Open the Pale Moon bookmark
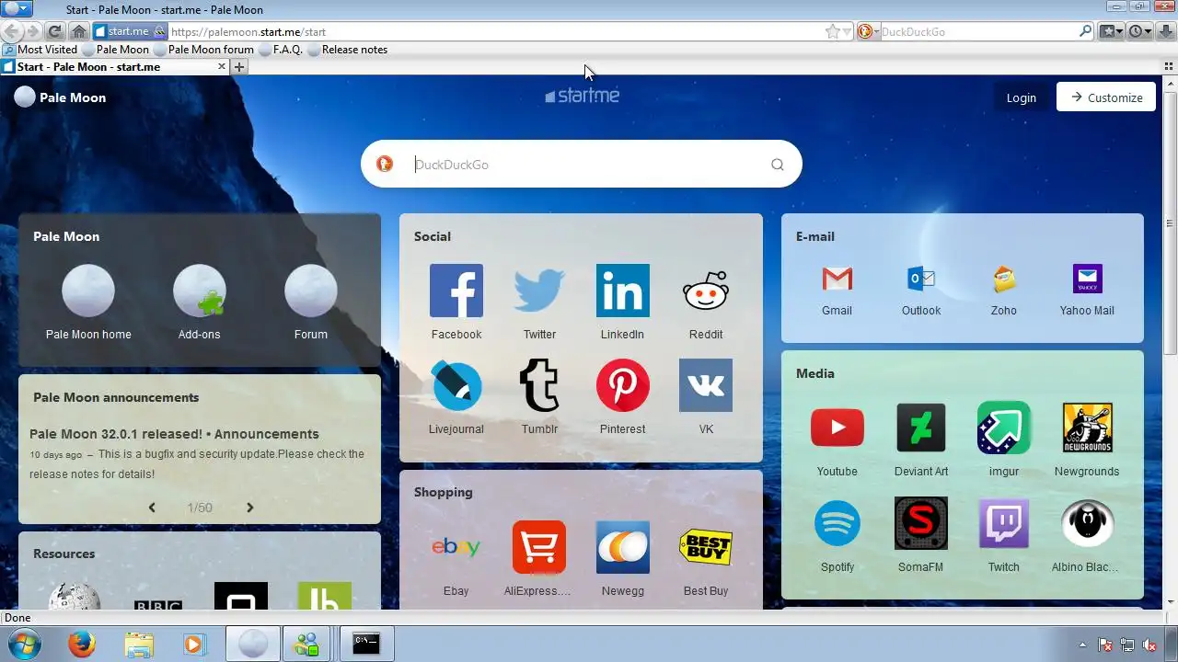The height and width of the screenshot is (662, 1178). [x=115, y=50]
